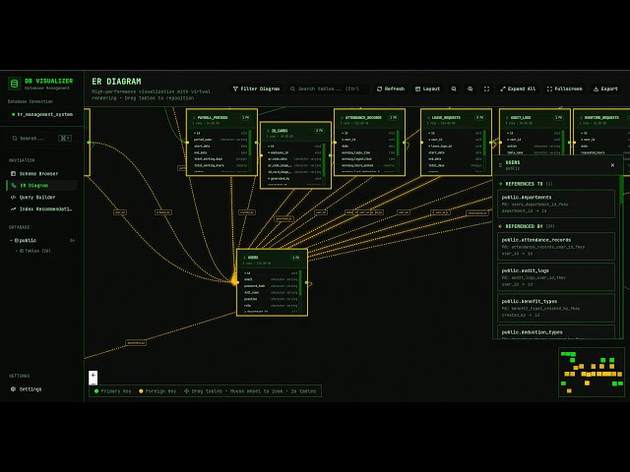Screen dimensions: 630x472
Task: Click the Settings gear in sidebar
Action: [x=27, y=389]
